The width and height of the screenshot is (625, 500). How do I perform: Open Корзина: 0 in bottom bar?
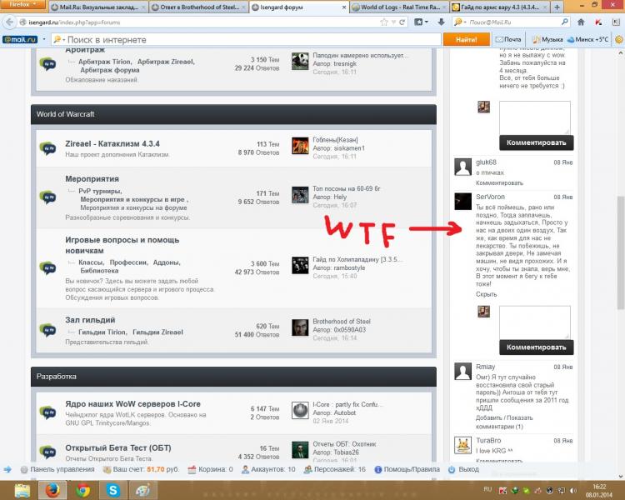pyautogui.click(x=211, y=469)
